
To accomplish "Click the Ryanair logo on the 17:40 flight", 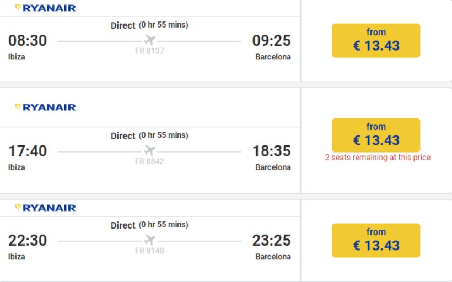I will pyautogui.click(x=45, y=107).
